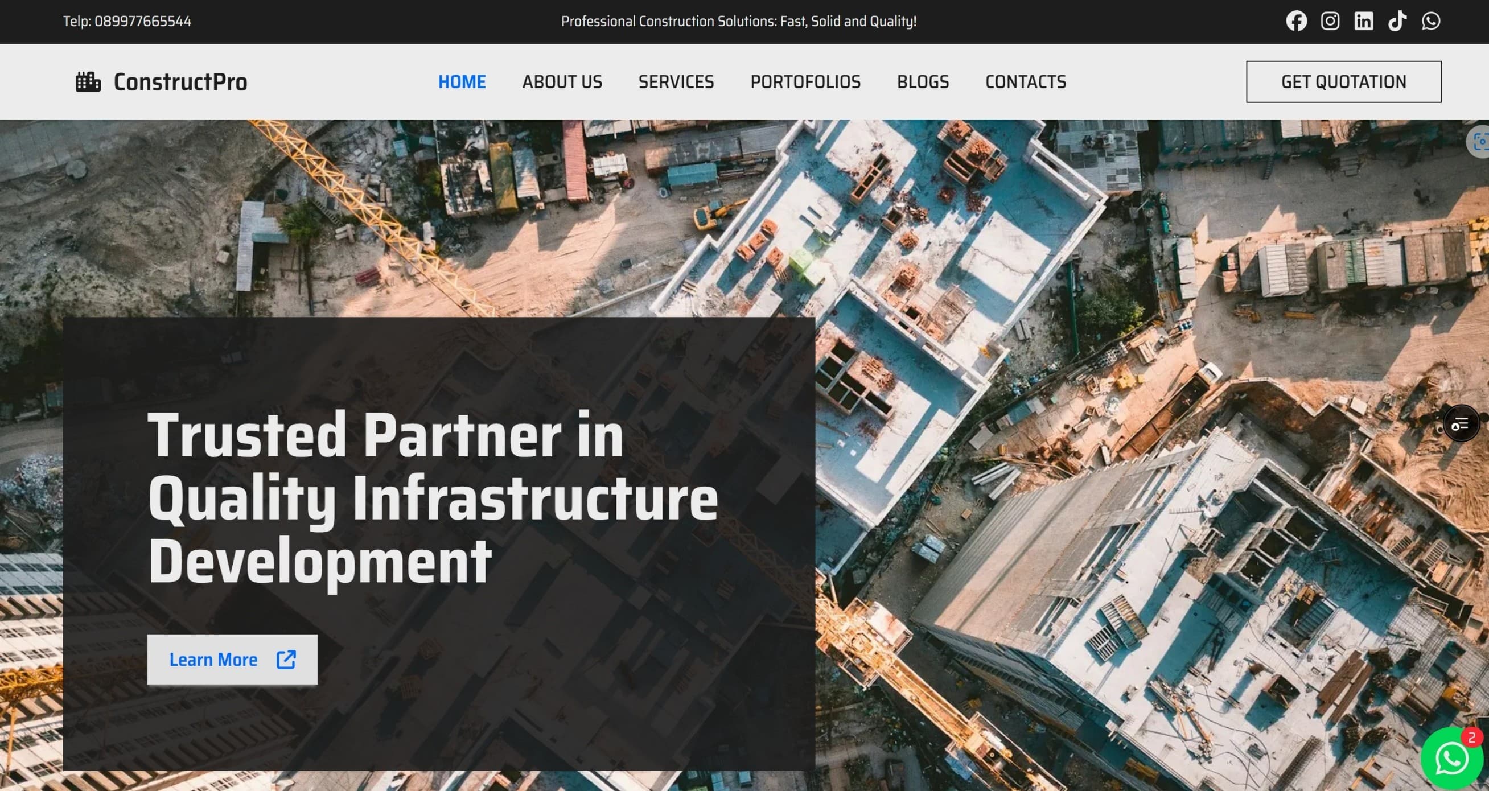
Task: Click the GET QUOTATION button
Action: click(1343, 81)
